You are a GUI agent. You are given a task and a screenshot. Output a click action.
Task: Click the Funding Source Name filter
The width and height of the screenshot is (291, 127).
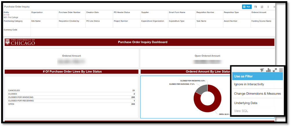click(263, 23)
